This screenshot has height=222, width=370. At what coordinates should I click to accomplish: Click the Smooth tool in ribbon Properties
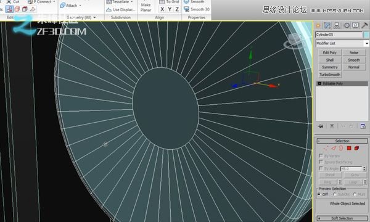[x=194, y=2]
